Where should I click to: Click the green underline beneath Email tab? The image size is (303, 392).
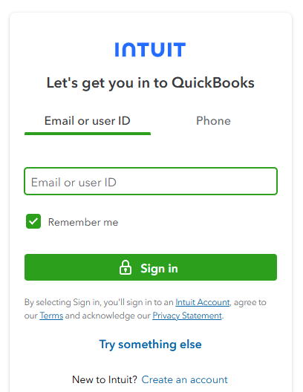pyautogui.click(x=88, y=134)
